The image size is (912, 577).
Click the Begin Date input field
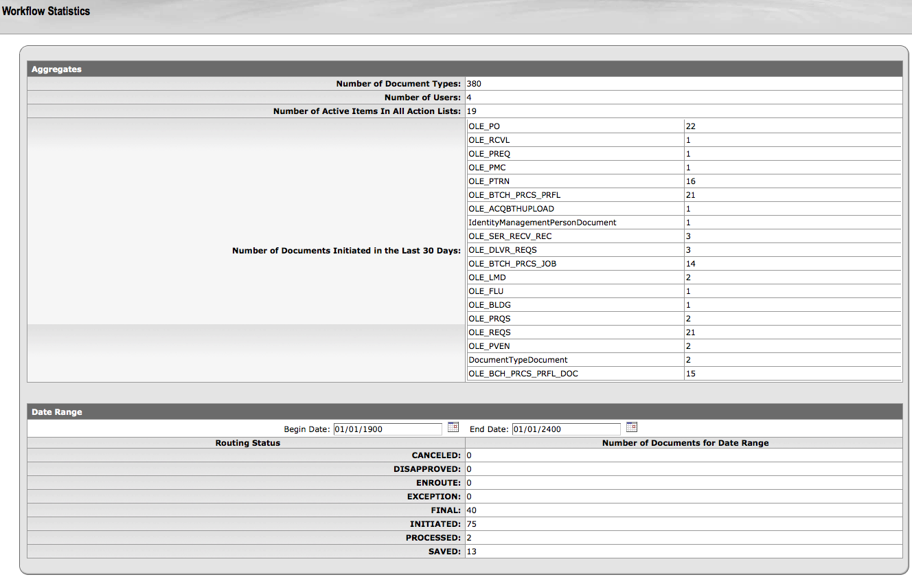coord(388,429)
